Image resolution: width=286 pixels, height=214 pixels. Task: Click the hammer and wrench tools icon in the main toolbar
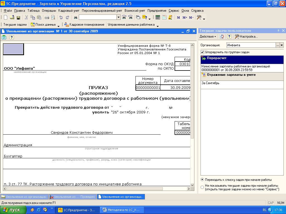199,18
